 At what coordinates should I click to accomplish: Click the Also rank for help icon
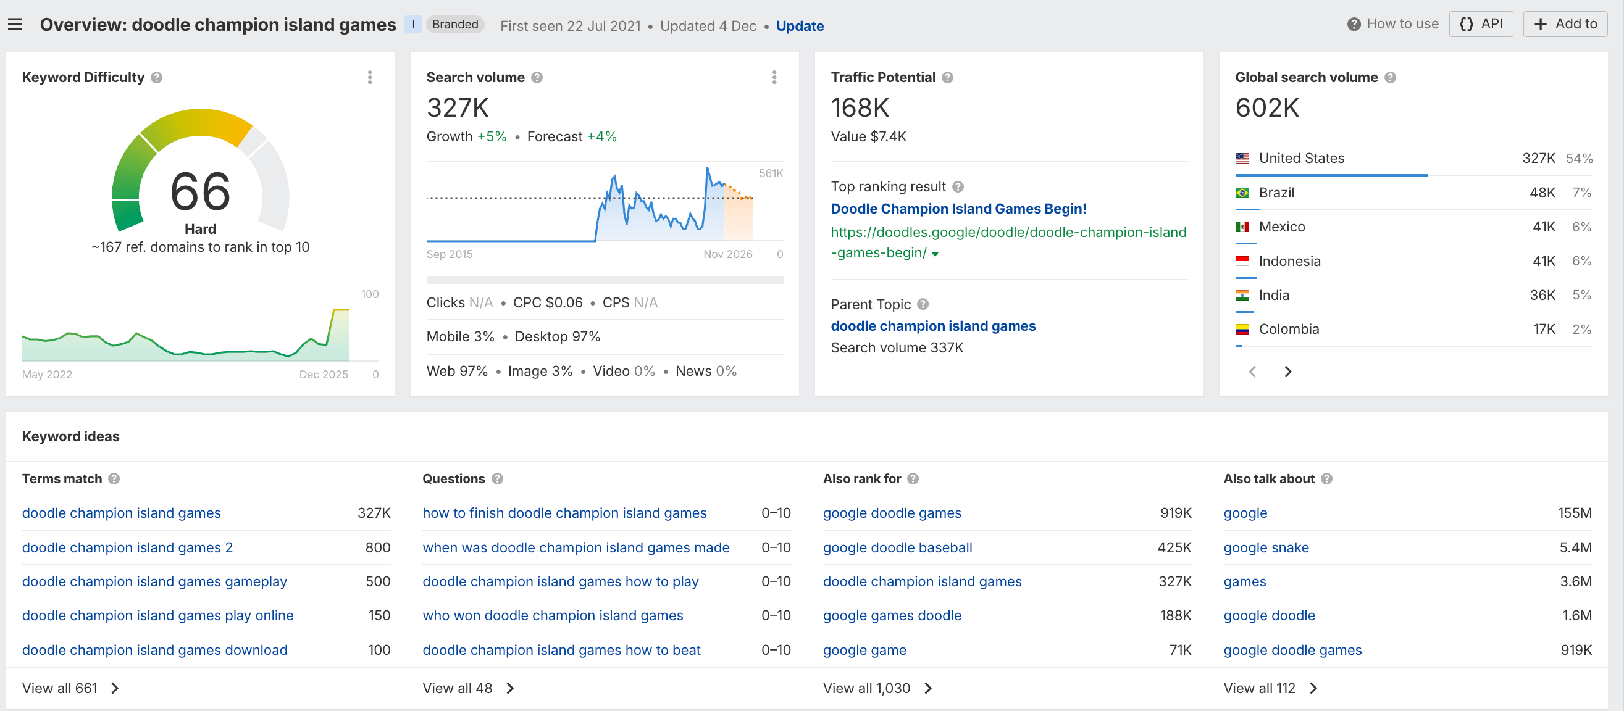(x=913, y=479)
